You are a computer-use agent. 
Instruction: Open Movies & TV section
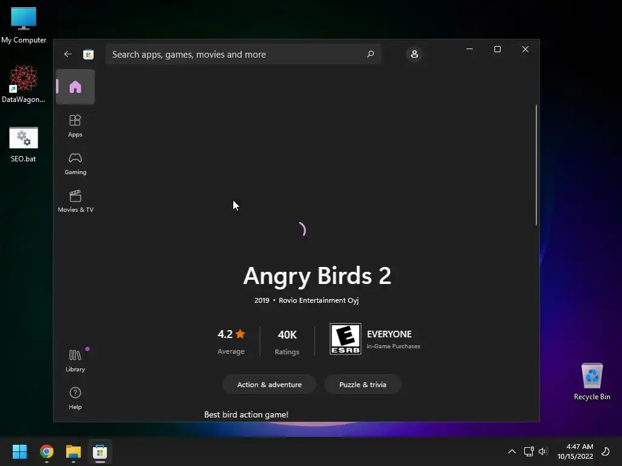coord(75,201)
